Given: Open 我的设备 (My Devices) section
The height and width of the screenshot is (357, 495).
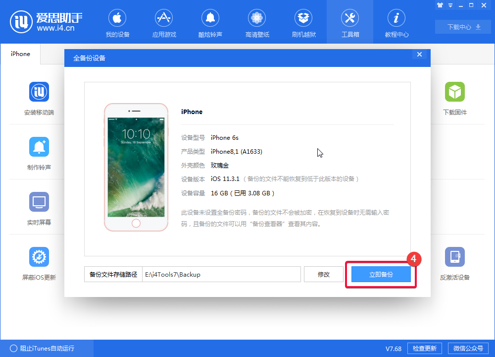Looking at the screenshot, I should click(x=117, y=22).
